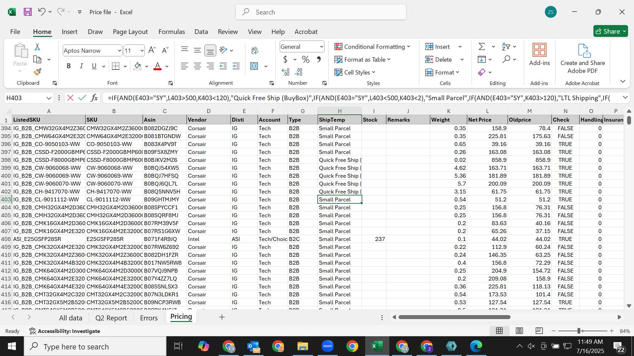Merge and center cells icon
The image size is (634, 356).
tap(254, 66)
